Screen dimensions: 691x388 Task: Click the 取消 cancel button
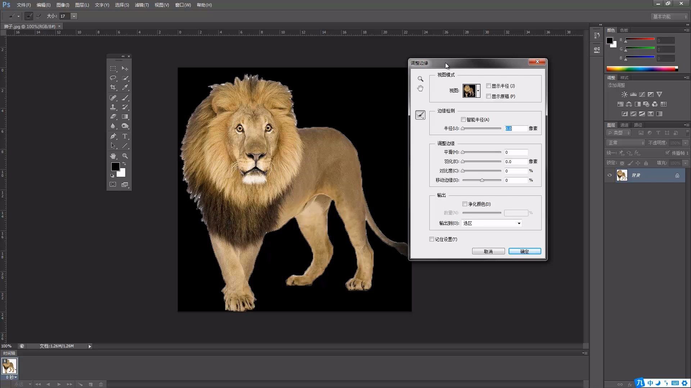488,251
